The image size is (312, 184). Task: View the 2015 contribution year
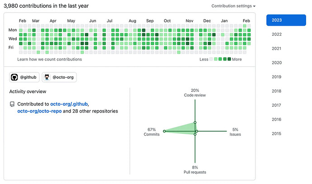click(x=277, y=134)
